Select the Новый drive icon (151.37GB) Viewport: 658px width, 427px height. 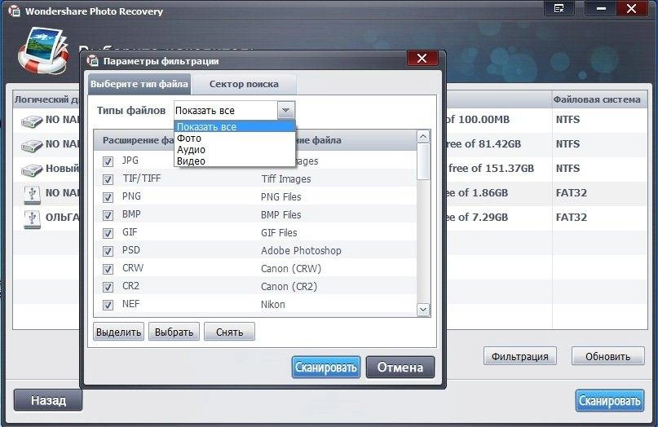tap(32, 169)
